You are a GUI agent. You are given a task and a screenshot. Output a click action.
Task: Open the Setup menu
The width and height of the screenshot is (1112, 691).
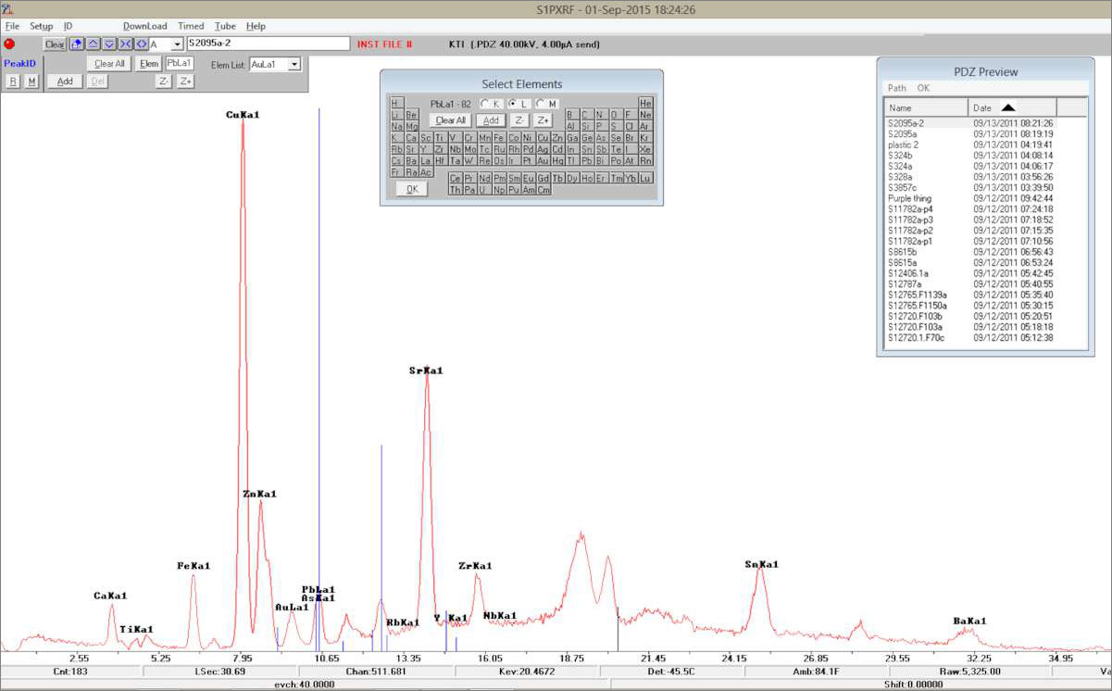(x=41, y=26)
